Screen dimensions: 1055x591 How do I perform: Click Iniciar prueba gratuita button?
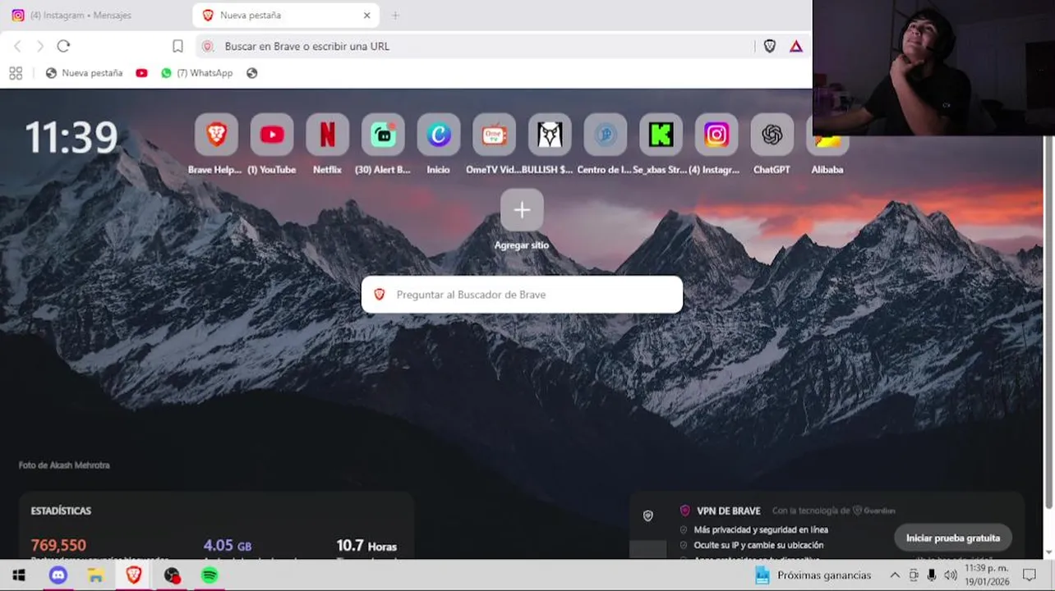(x=953, y=538)
